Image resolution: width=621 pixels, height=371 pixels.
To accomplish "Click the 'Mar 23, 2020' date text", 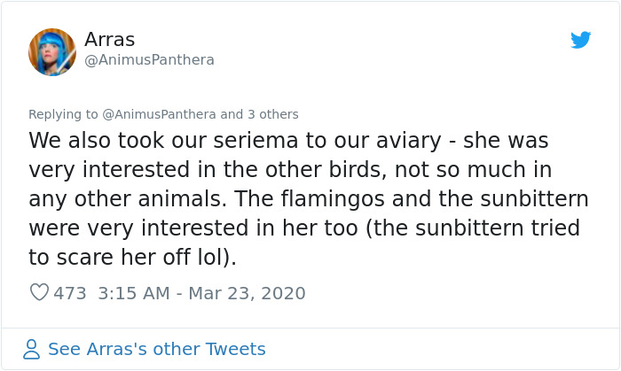I will click(246, 292).
